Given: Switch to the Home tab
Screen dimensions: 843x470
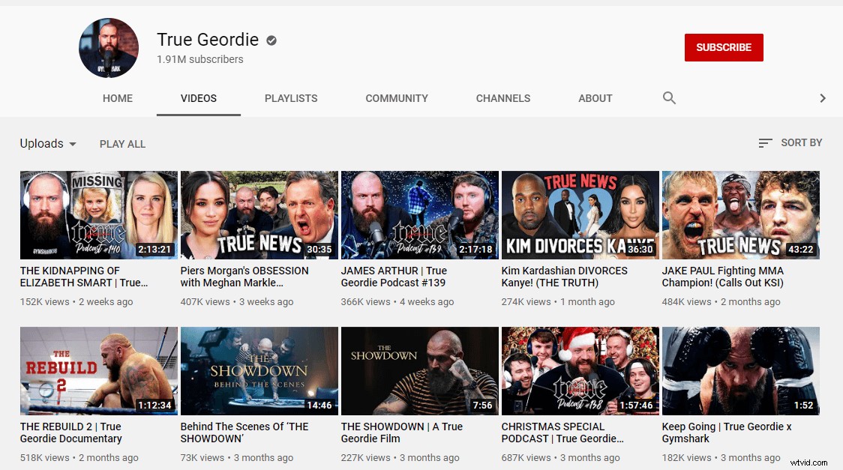Looking at the screenshot, I should coord(118,98).
